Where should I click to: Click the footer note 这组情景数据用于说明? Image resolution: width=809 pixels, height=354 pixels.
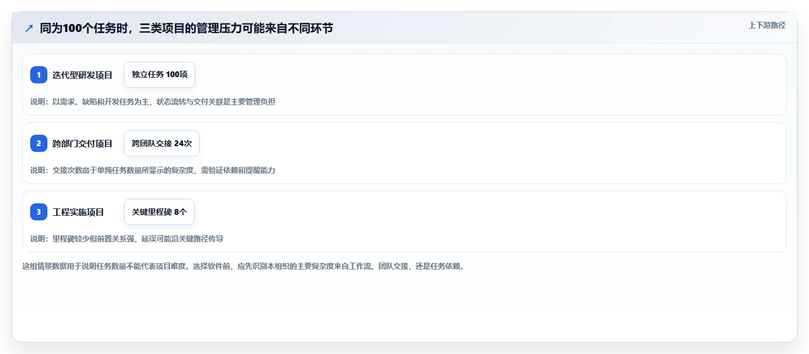[244, 266]
